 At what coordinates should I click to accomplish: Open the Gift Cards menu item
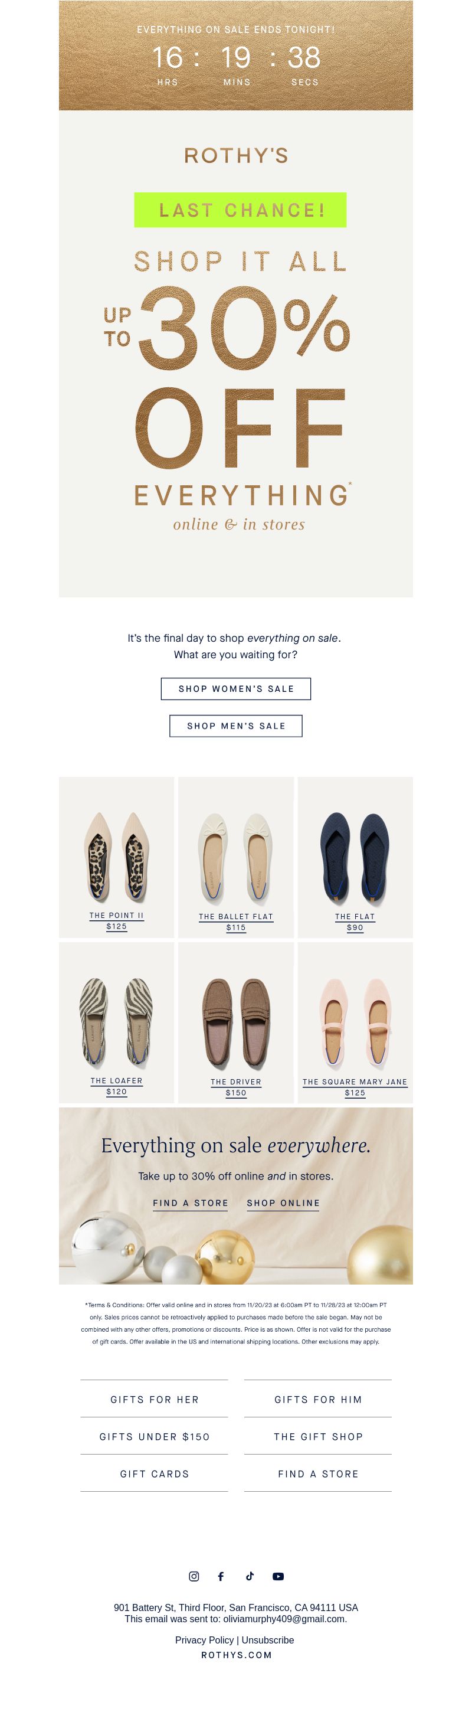coord(155,1474)
